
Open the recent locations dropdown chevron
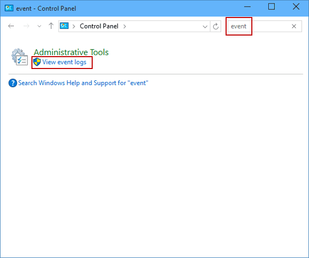click(x=39, y=26)
